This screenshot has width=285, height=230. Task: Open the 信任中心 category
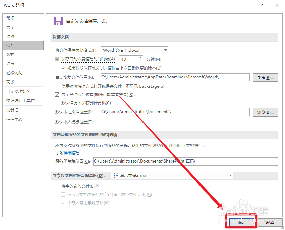point(23,120)
